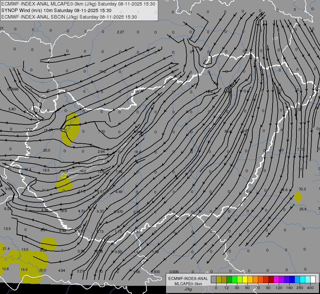The image size is (320, 294).
Task: Click the legend tick label 250
Action: tap(300, 288)
